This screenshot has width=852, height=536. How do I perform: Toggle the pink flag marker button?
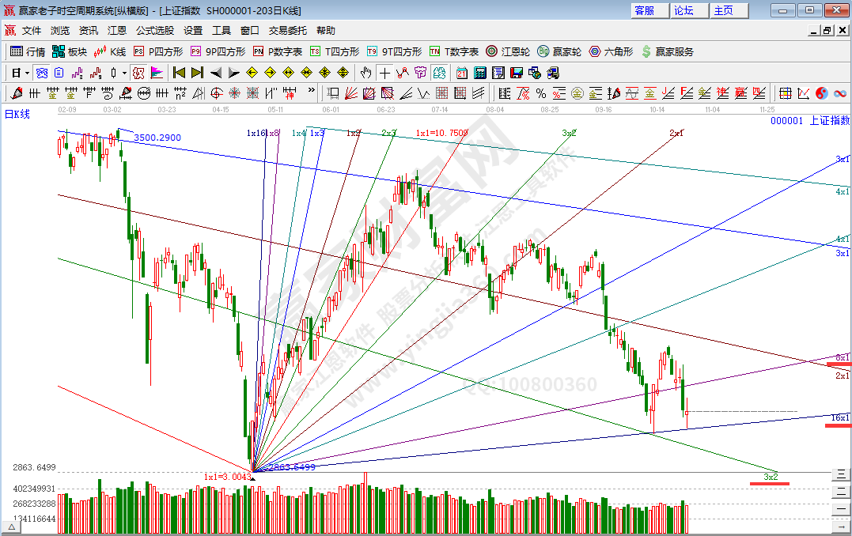pos(157,73)
